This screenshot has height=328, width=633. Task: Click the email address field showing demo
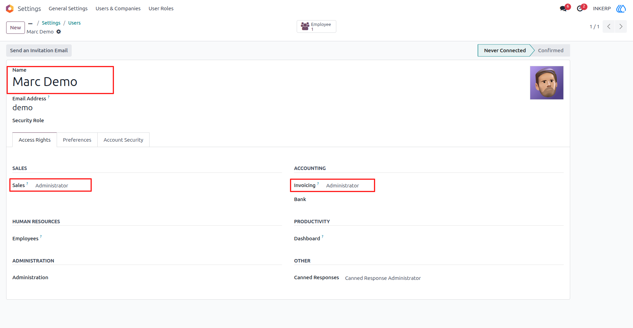click(23, 108)
